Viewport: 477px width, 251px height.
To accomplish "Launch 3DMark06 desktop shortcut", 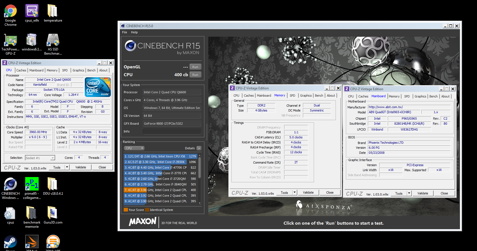I will point(53,243).
